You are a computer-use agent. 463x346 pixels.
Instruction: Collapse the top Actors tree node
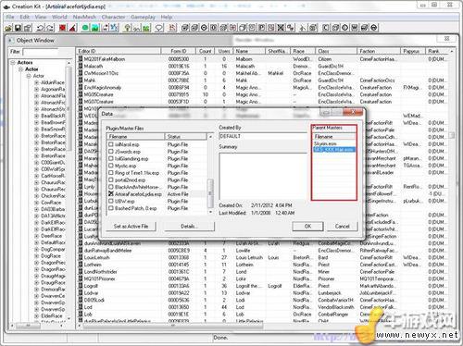pos(13,63)
